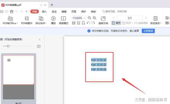This screenshot has width=170, height=104.
Task: Click the open folder icon
Action: pyautogui.click(x=2, y=11)
